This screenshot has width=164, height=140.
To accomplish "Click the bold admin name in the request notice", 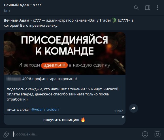I will [x=22, y=20].
